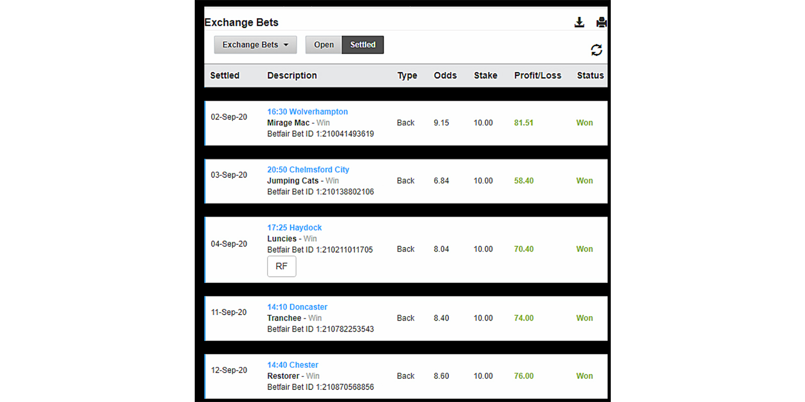Open the 16:30 Wolverhampton race link
The width and height of the screenshot is (805, 402).
307,112
